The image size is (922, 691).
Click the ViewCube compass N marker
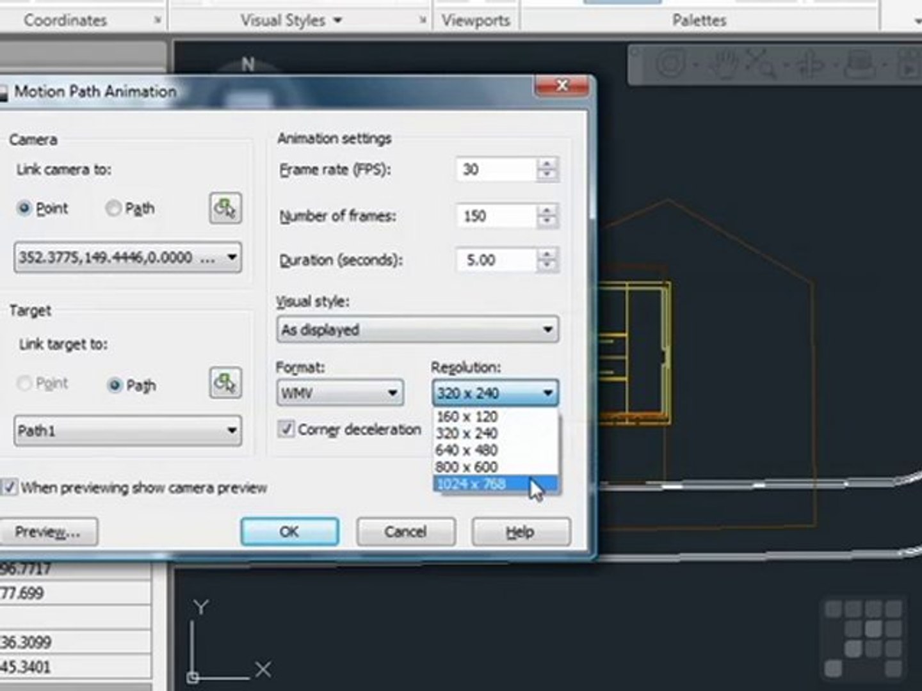248,64
